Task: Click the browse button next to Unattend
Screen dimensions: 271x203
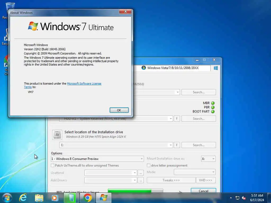Action: click(x=141, y=173)
